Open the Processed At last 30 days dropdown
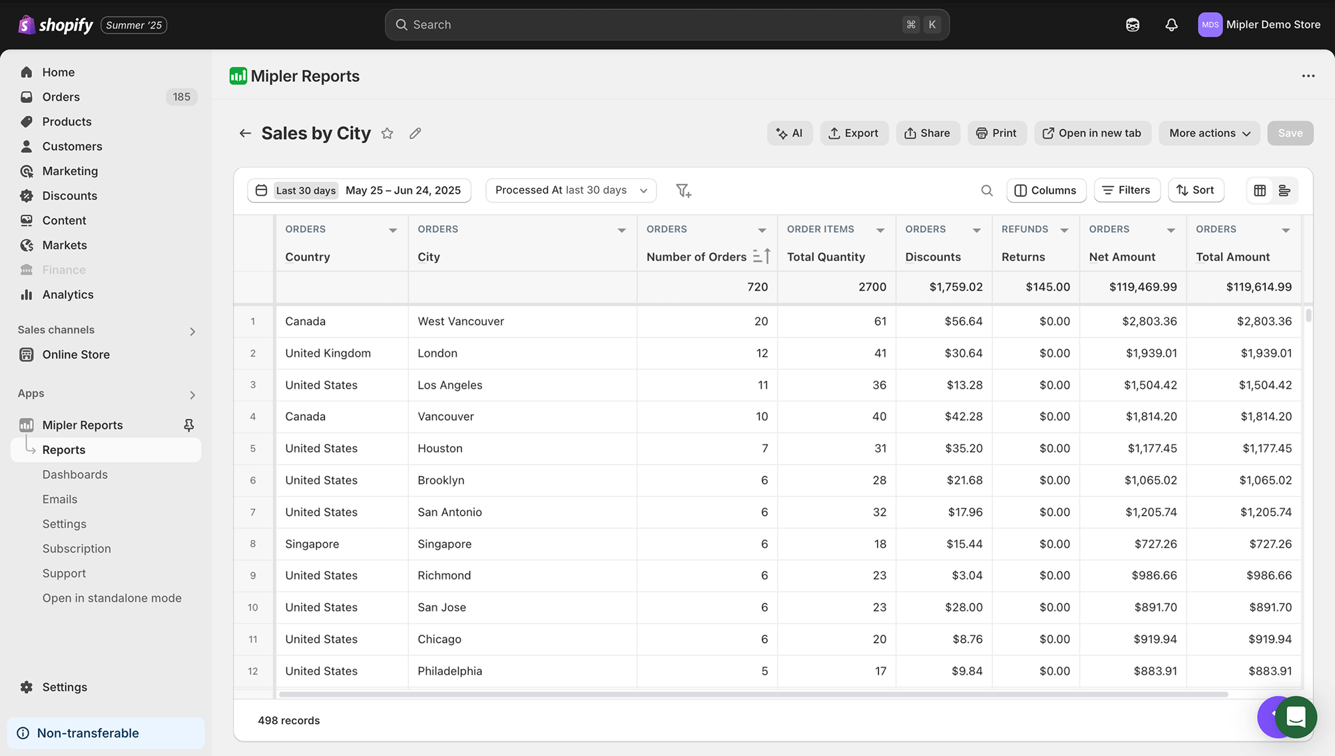This screenshot has height=756, width=1335. 570,190
